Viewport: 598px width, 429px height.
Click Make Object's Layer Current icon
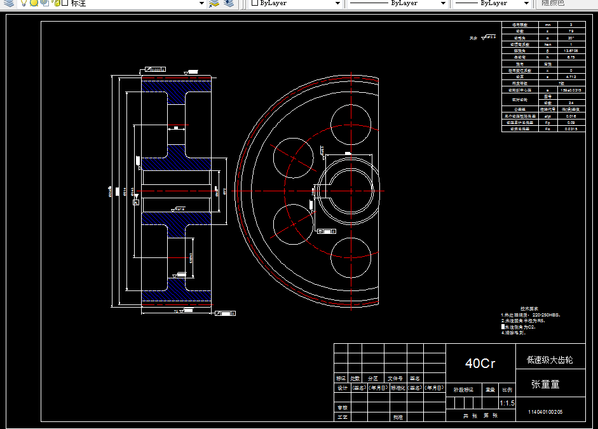tap(214, 3)
